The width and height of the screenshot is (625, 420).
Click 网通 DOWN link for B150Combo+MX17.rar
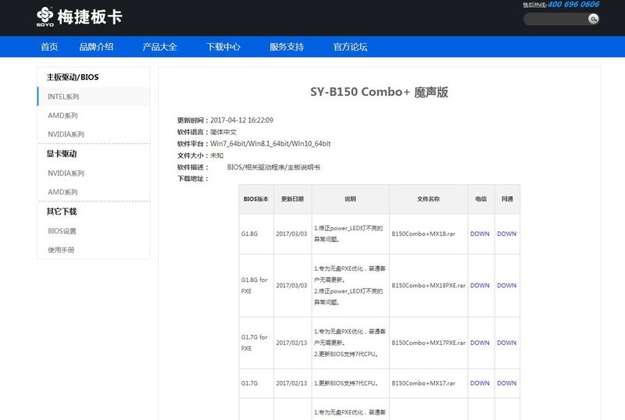pos(506,383)
